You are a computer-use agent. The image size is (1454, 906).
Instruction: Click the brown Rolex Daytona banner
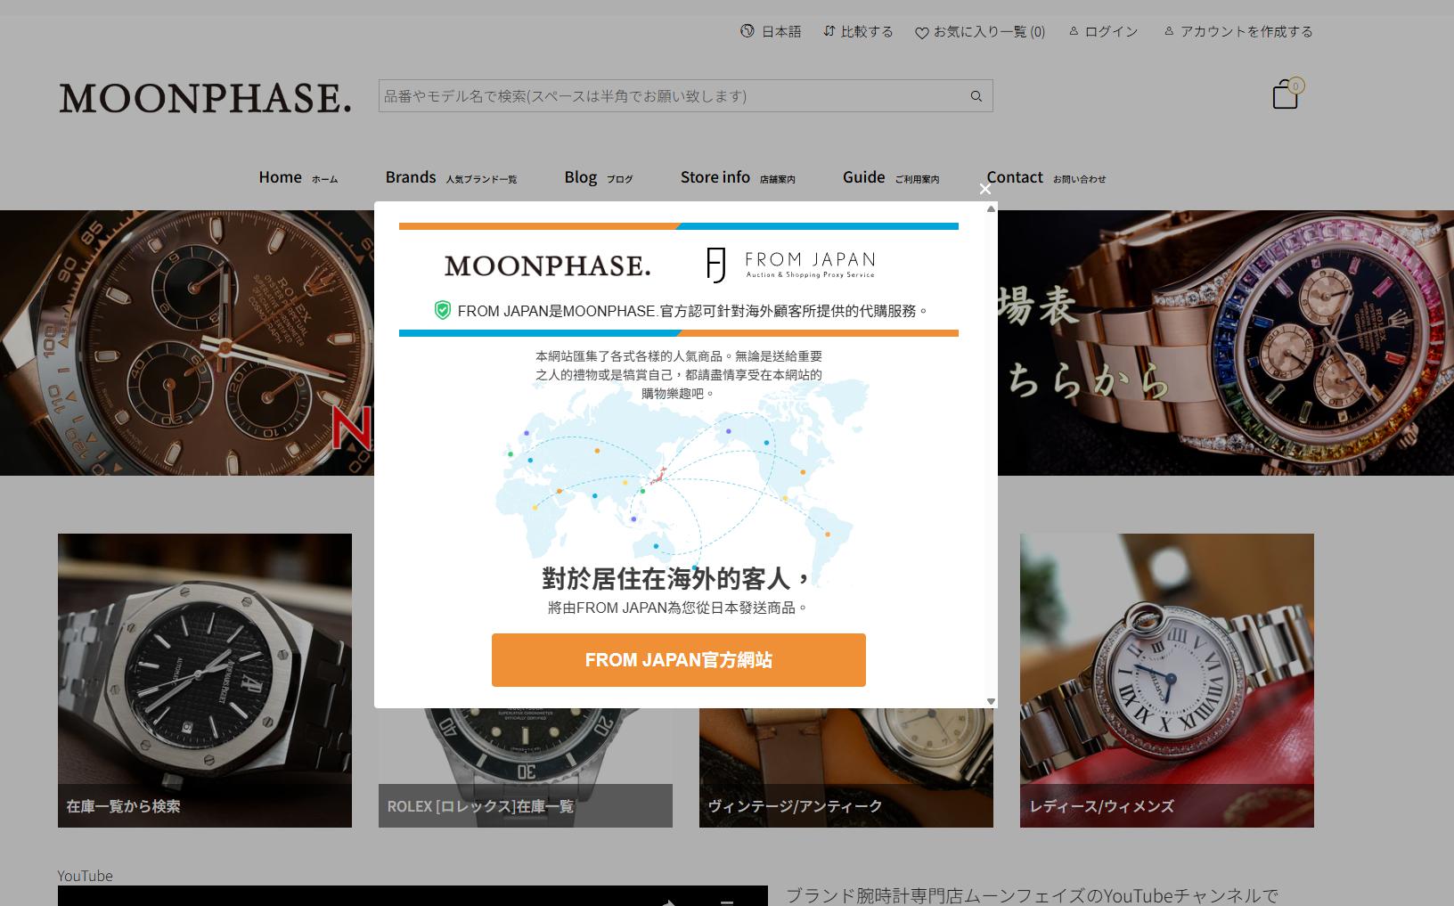click(x=187, y=343)
